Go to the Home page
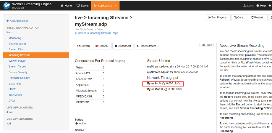 pos(66,6)
